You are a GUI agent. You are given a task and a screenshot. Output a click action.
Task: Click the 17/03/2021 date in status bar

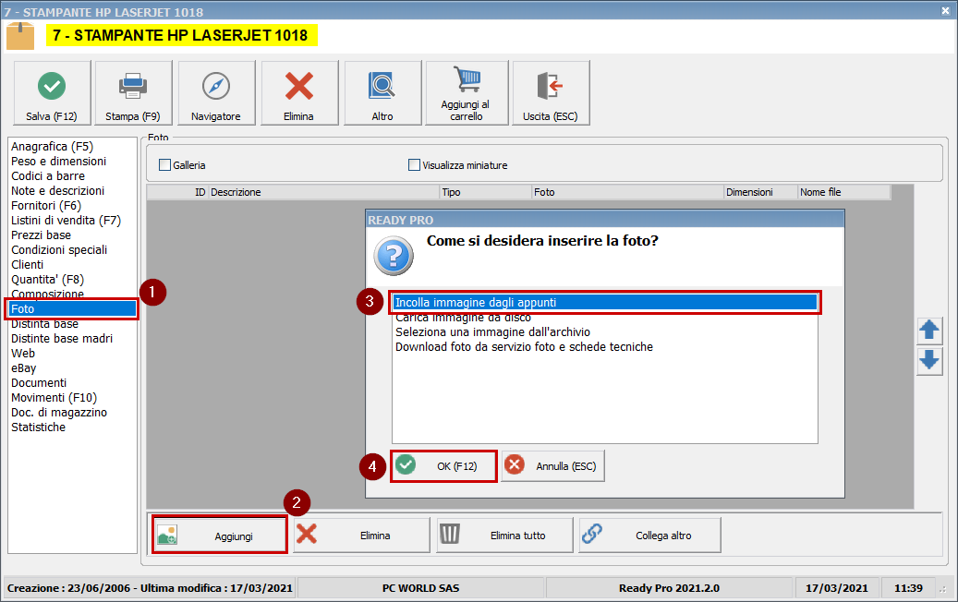point(836,588)
